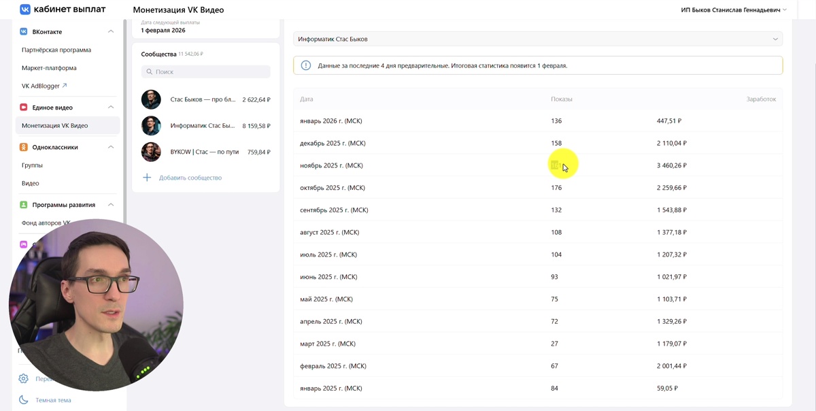Collapse the Единое видео sidebar section
Screen dimensions: 816x411
[111, 108]
